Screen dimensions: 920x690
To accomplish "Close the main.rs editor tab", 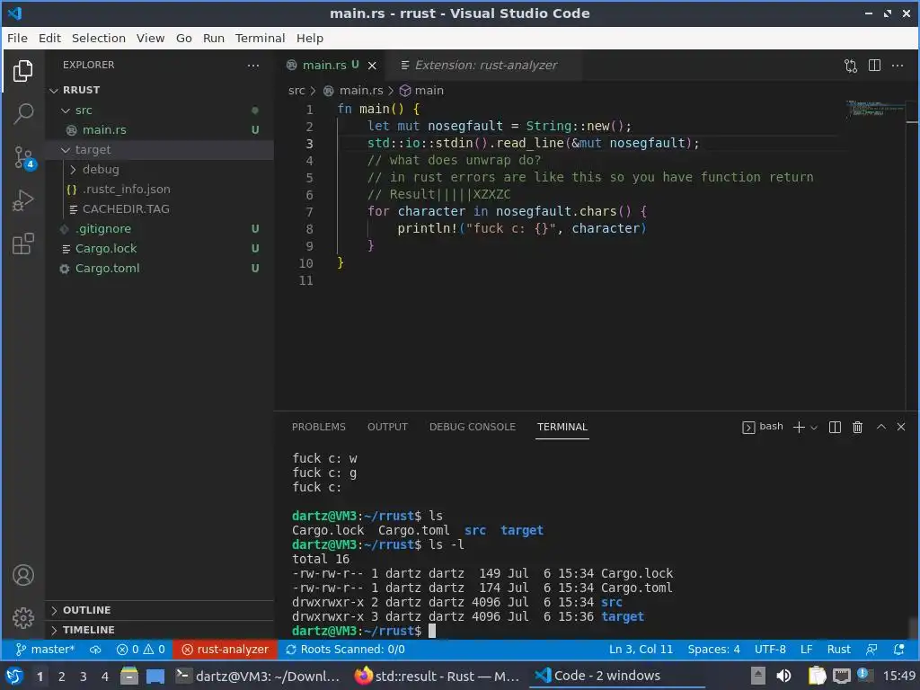I will [x=372, y=65].
